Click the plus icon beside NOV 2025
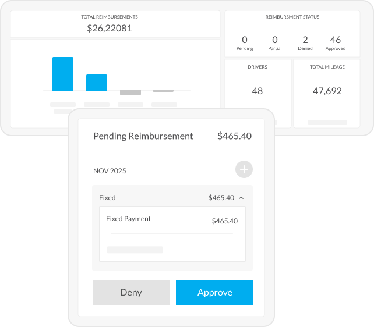The height and width of the screenshot is (327, 374). 244,170
